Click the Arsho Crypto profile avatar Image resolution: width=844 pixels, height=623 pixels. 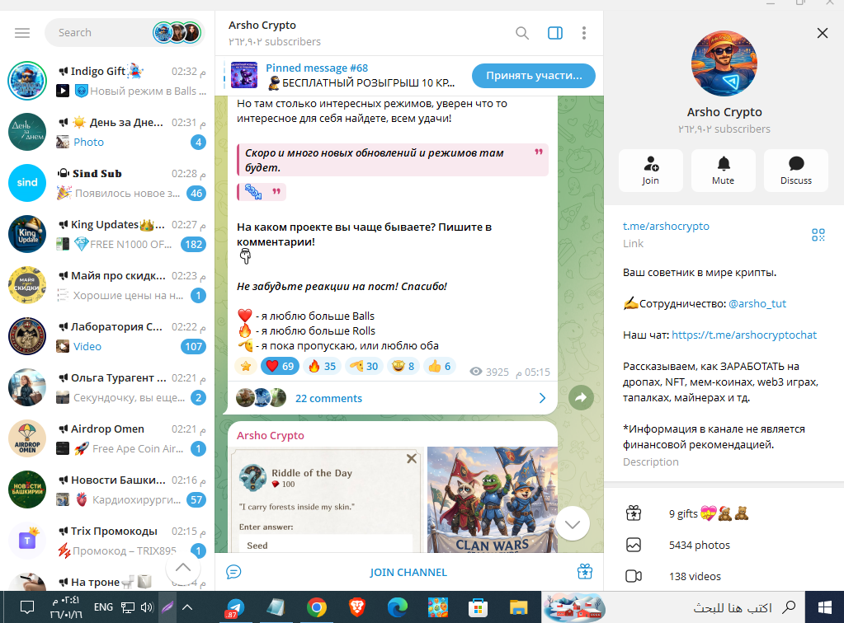point(724,63)
